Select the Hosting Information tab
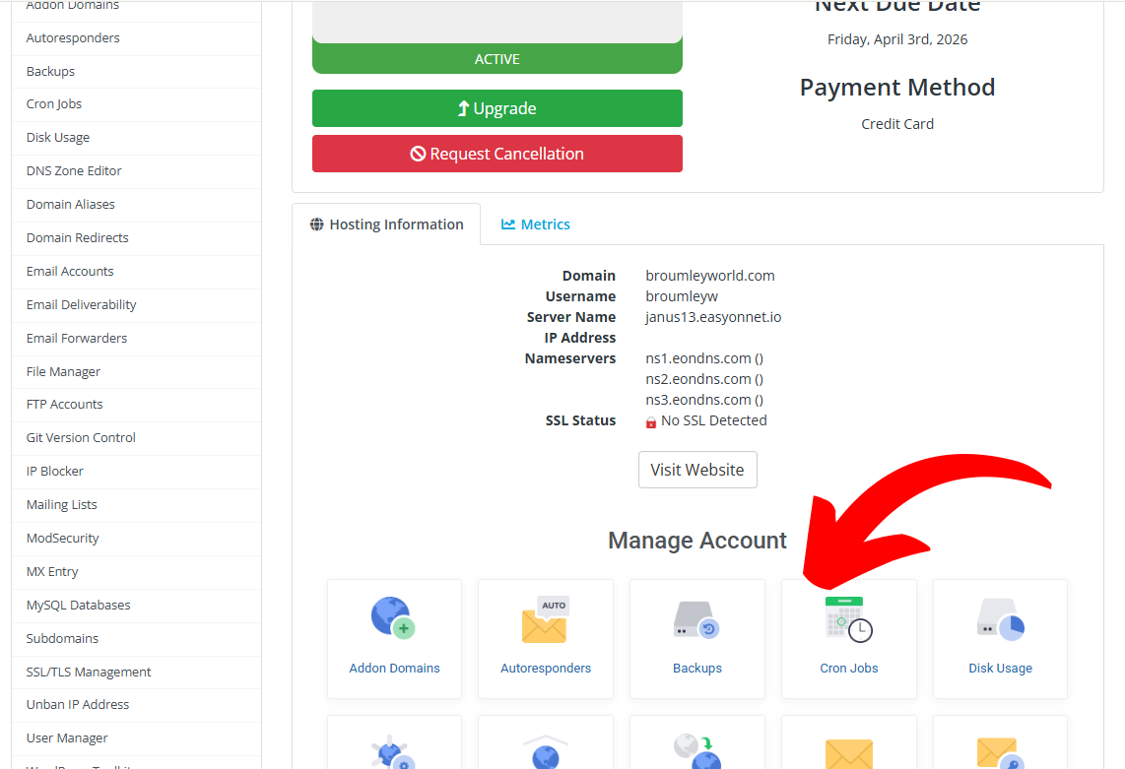Screen dimensions: 1125x769 coord(386,224)
